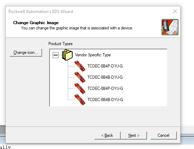This screenshot has height=149, width=194.
Task: Collapse the Vendor Specific Type tree node
Action: pyautogui.click(x=55, y=55)
